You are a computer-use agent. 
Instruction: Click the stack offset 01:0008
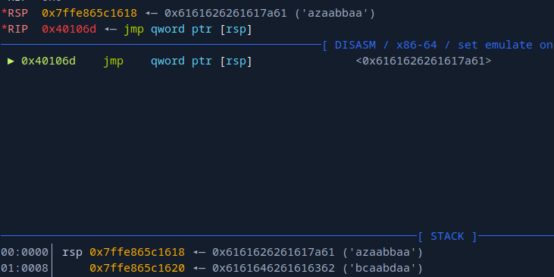(x=24, y=268)
